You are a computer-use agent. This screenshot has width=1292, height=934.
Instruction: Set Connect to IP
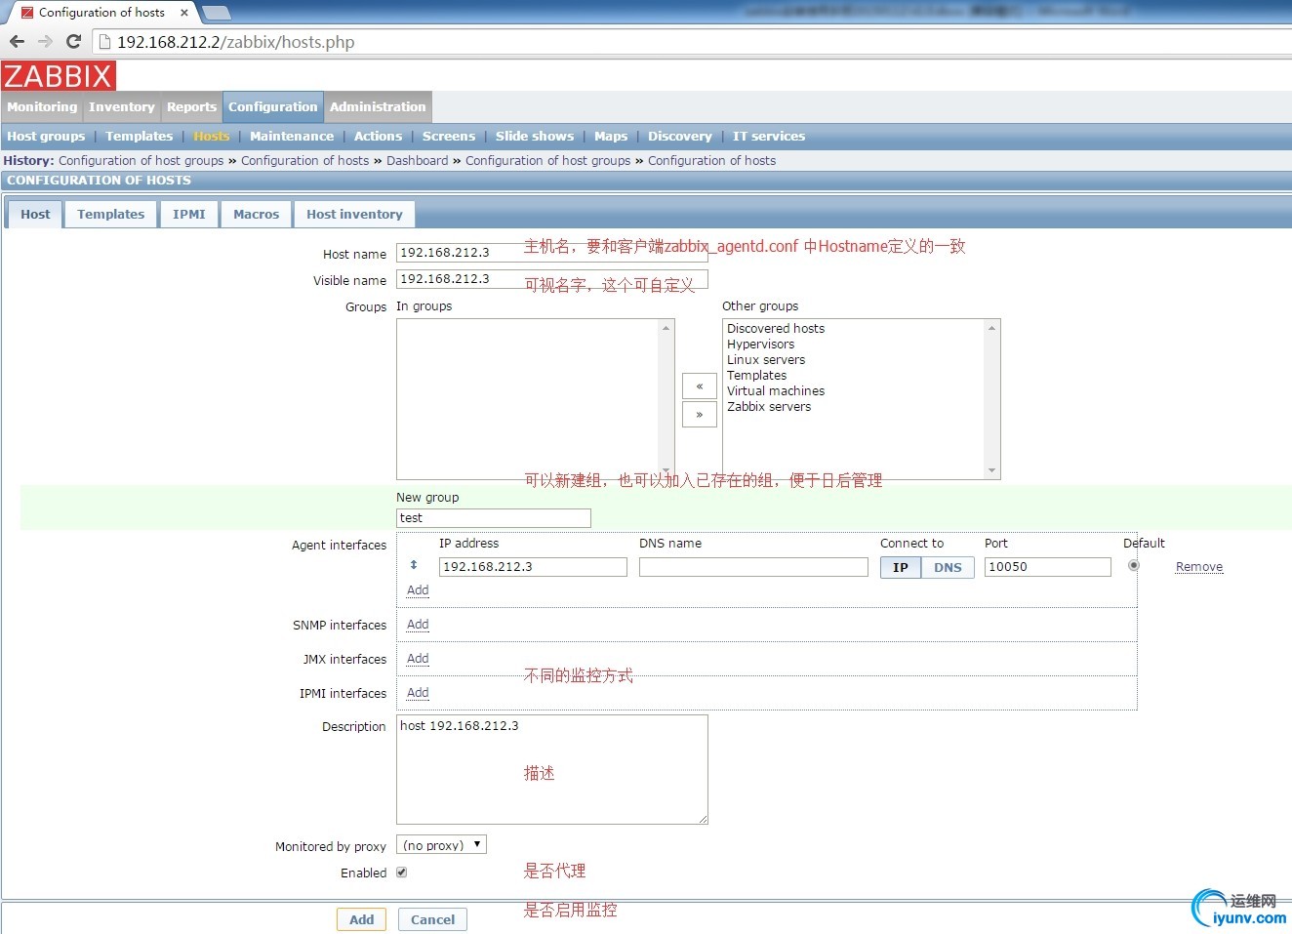[901, 567]
